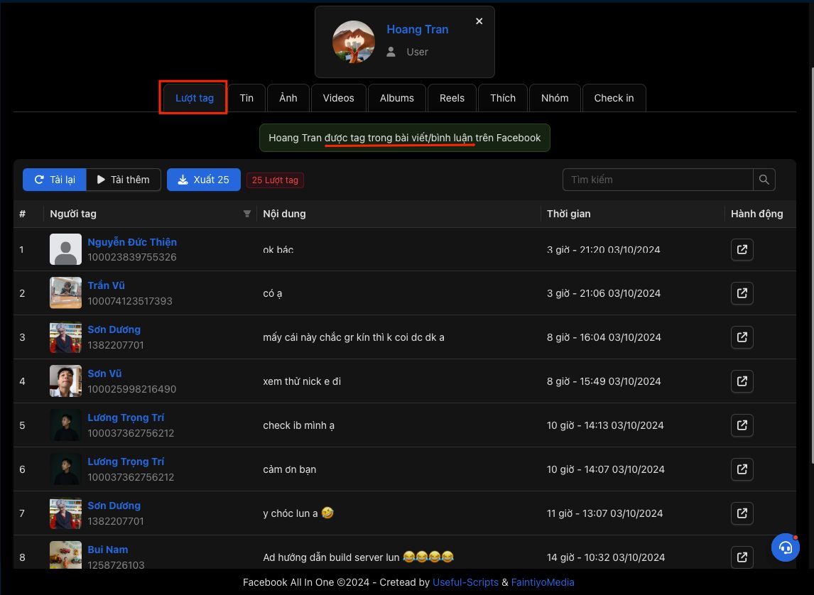Image resolution: width=814 pixels, height=595 pixels.
Task: Open the filter on Người tag column
Action: tap(247, 214)
